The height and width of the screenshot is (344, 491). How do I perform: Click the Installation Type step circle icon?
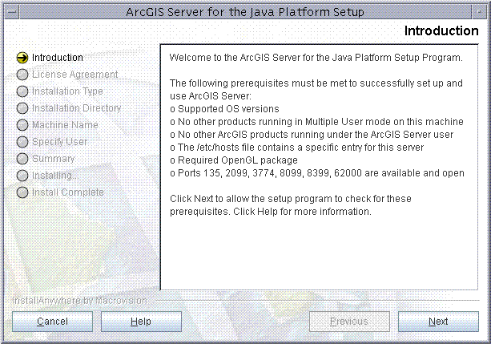22,91
